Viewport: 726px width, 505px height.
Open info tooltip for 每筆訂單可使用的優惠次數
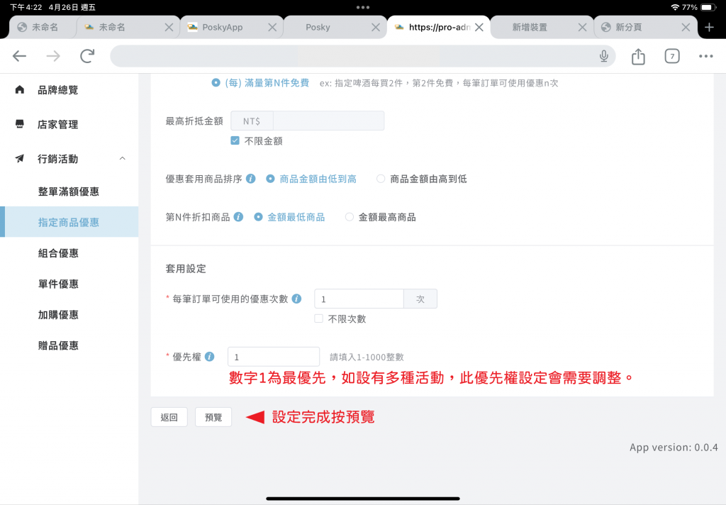pos(297,299)
